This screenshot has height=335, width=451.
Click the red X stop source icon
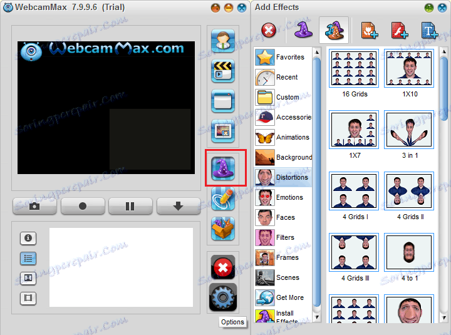tap(223, 267)
